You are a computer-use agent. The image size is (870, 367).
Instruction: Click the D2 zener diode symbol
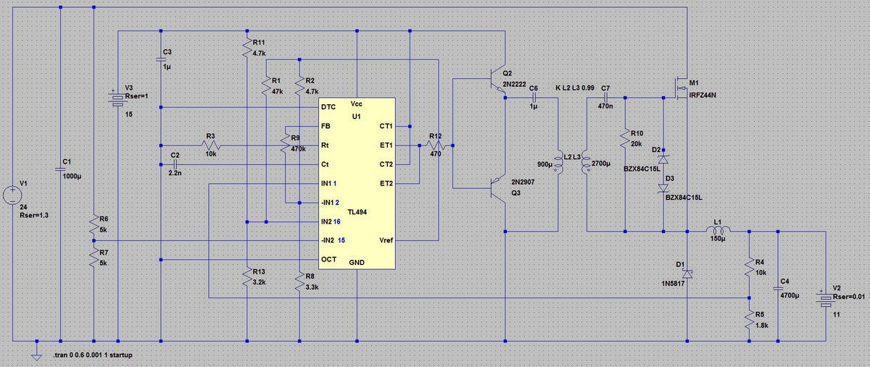tap(664, 157)
